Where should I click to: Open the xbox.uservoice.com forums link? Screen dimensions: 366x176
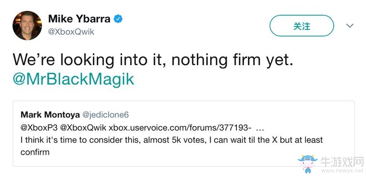click(x=180, y=127)
